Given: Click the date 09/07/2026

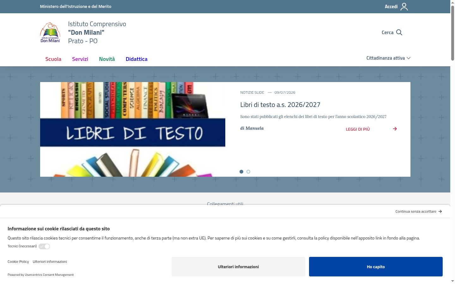Looking at the screenshot, I should [285, 92].
